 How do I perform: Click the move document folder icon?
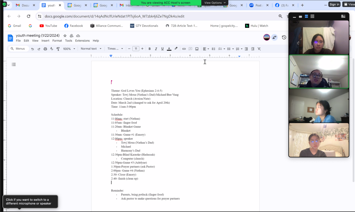click(72, 36)
